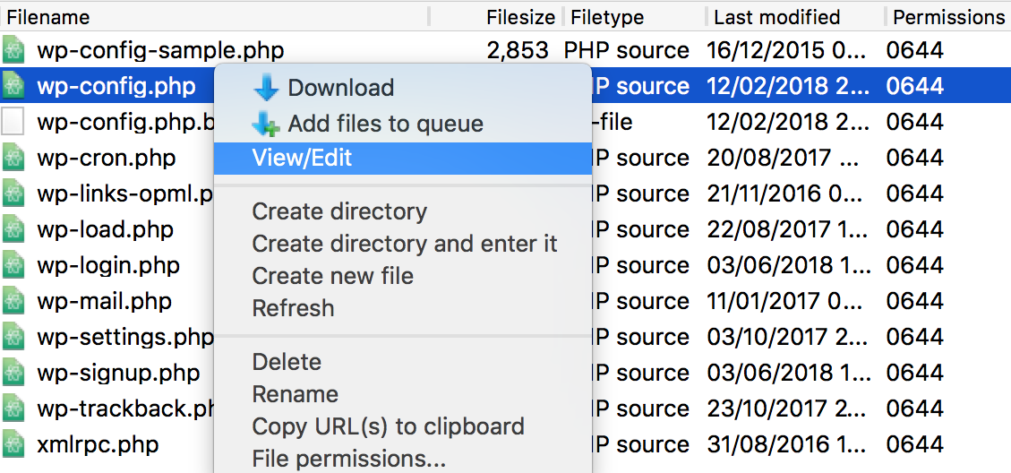Viewport: 1011px width, 473px height.
Task: Select the wp-mail.php filename
Action: 105,301
